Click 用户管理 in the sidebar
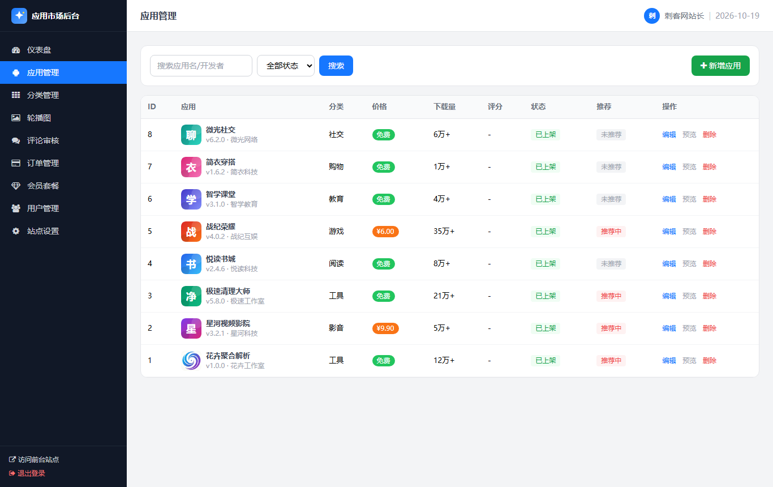 point(63,208)
